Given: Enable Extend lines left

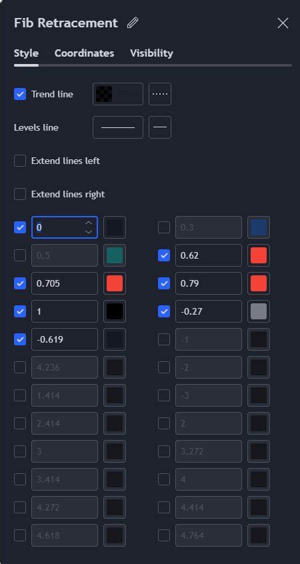Looking at the screenshot, I should [20, 161].
